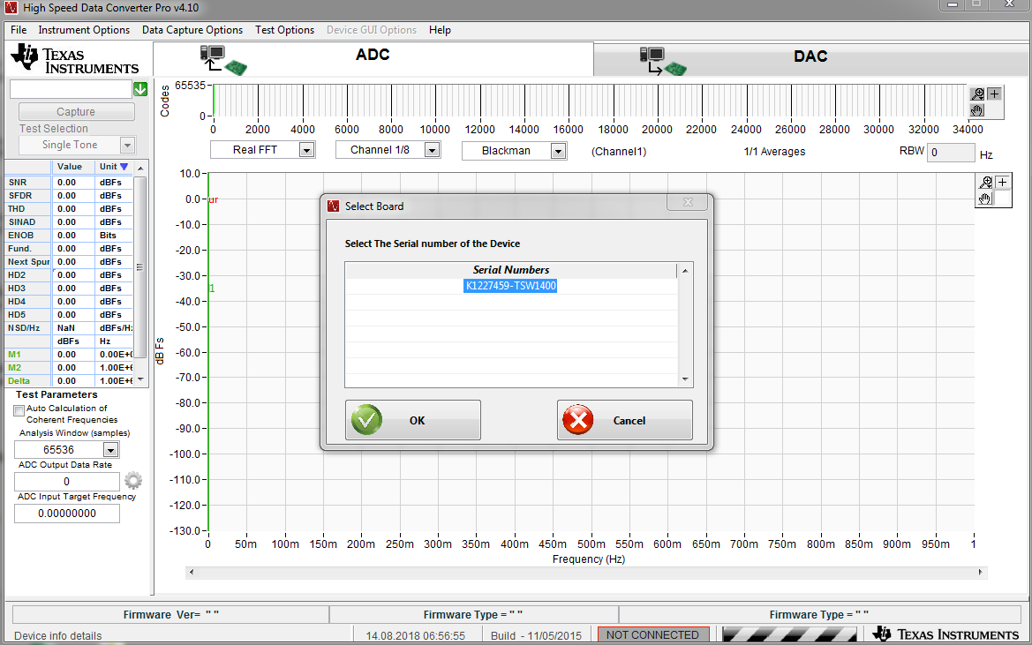Viewport: 1032px width, 645px height.
Task: Select hand pan tool on FFT graph
Action: pos(985,198)
